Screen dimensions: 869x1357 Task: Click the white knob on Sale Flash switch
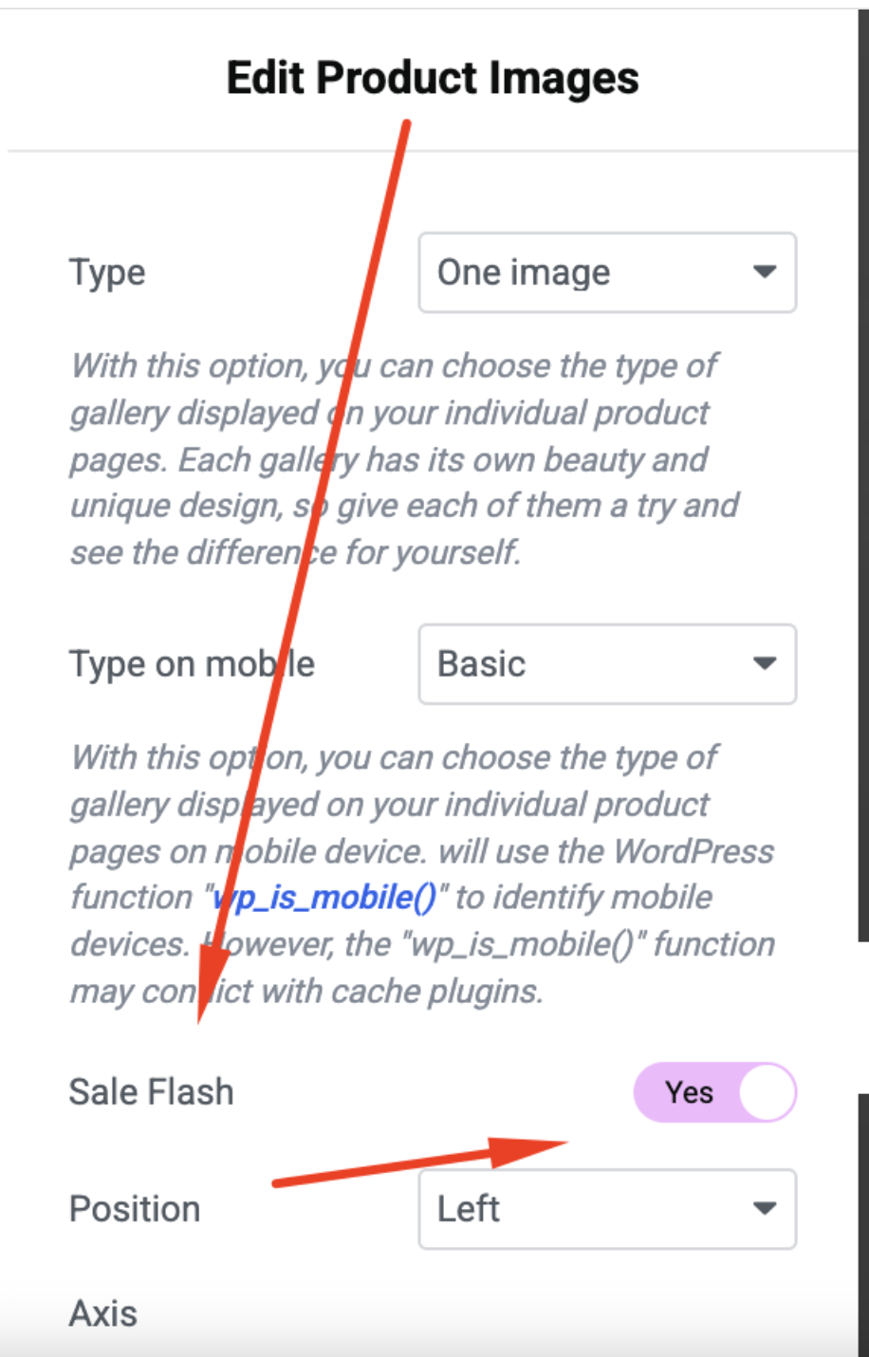click(x=767, y=1092)
